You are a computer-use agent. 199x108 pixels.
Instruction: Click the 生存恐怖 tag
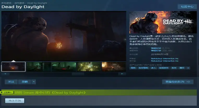pyautogui.click(x=143, y=68)
